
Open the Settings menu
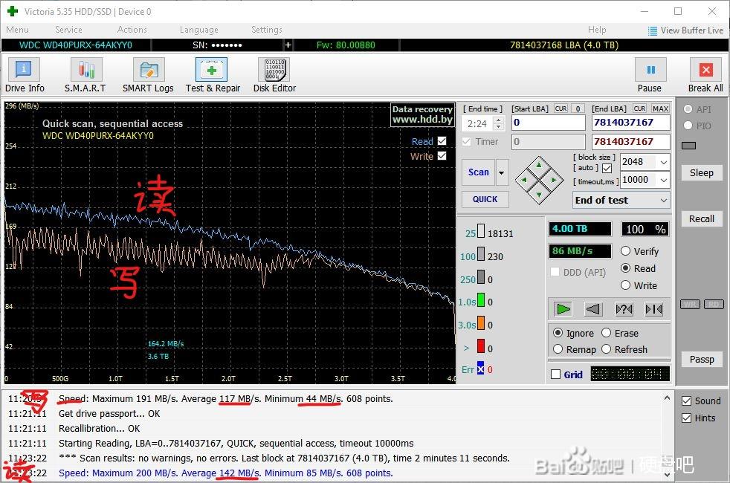[267, 30]
